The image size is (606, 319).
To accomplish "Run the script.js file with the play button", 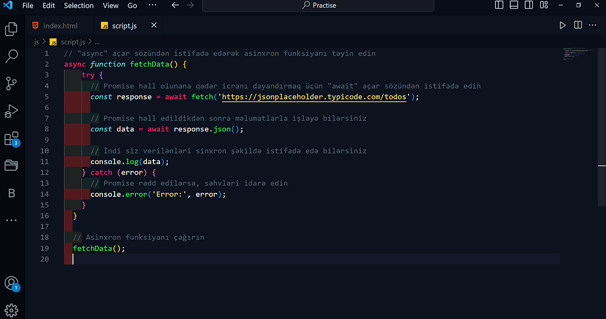I will coord(563,25).
